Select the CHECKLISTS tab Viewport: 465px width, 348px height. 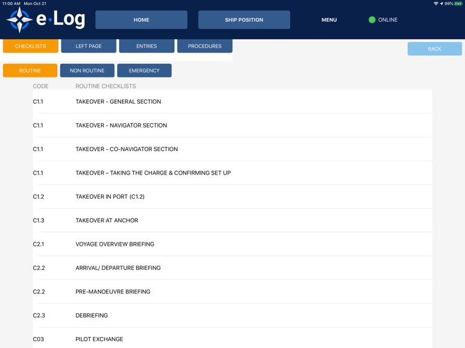(x=30, y=46)
